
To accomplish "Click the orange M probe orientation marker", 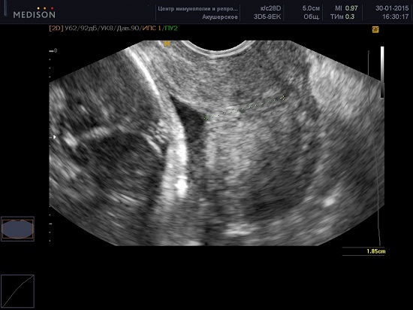I will point(167,44).
